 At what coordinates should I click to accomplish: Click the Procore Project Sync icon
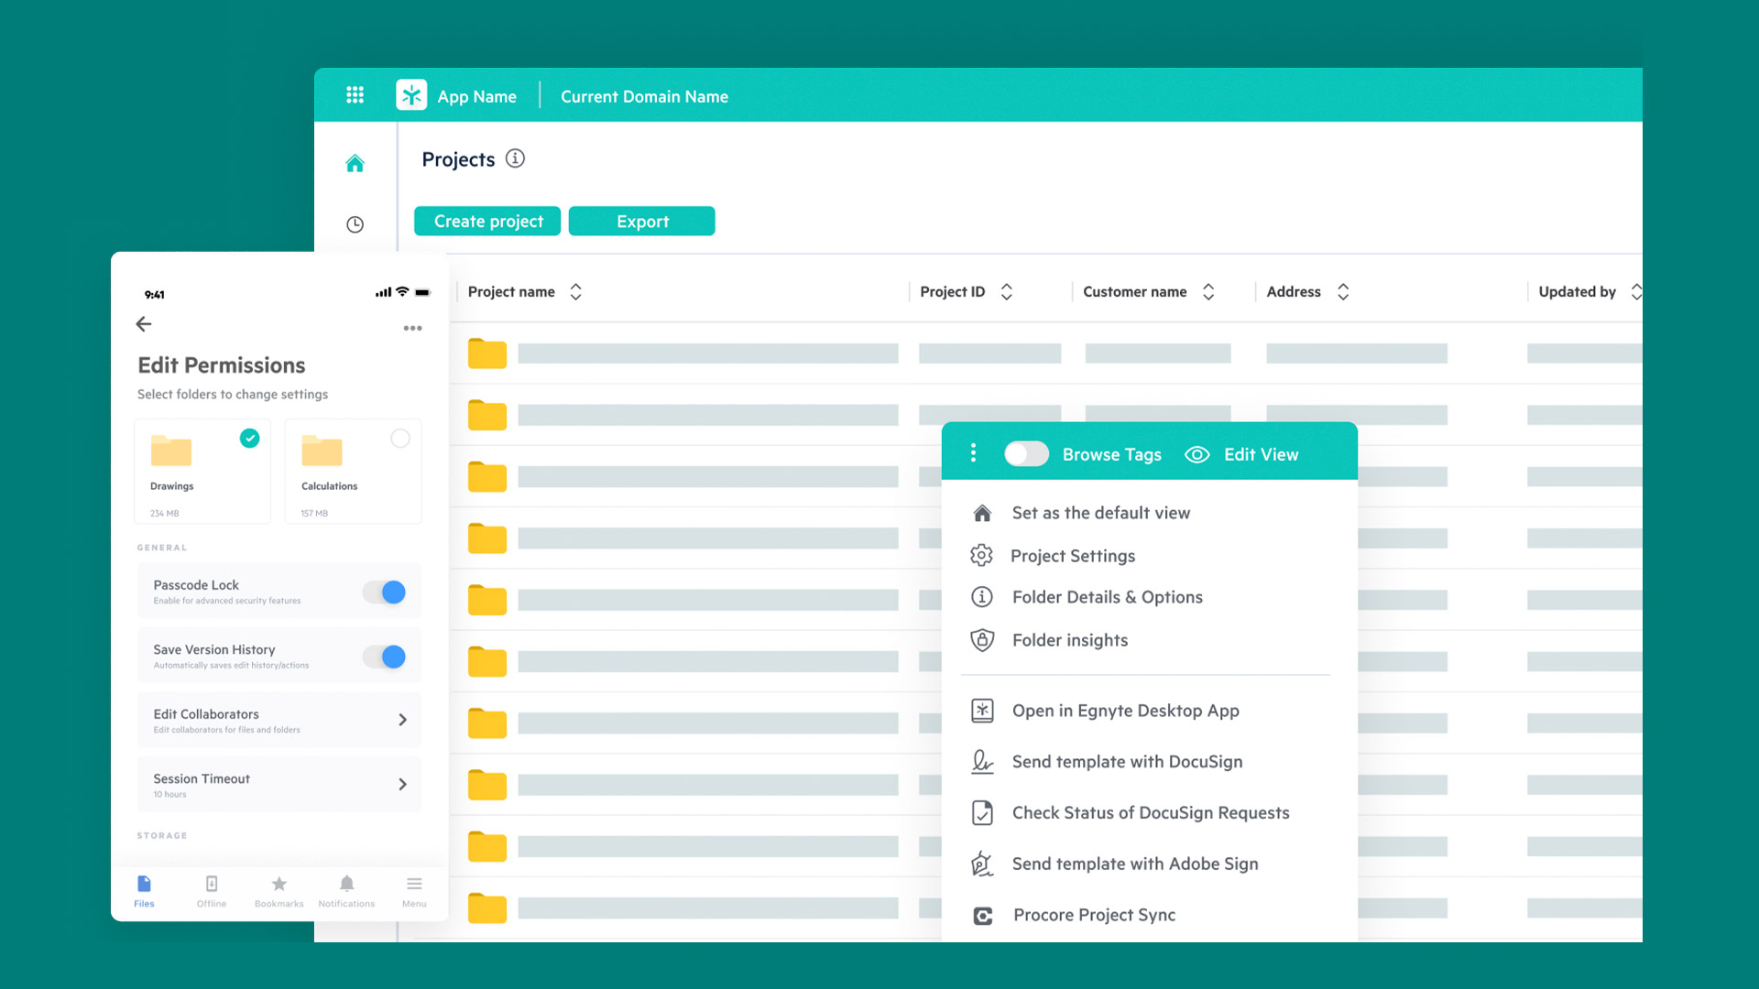982,915
